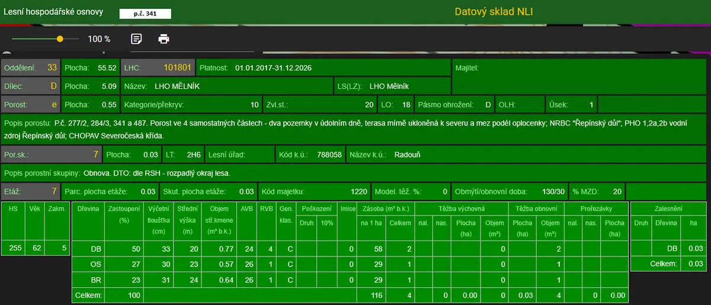Open the notes document icon
Screen dimensions: 711x305
(136, 39)
